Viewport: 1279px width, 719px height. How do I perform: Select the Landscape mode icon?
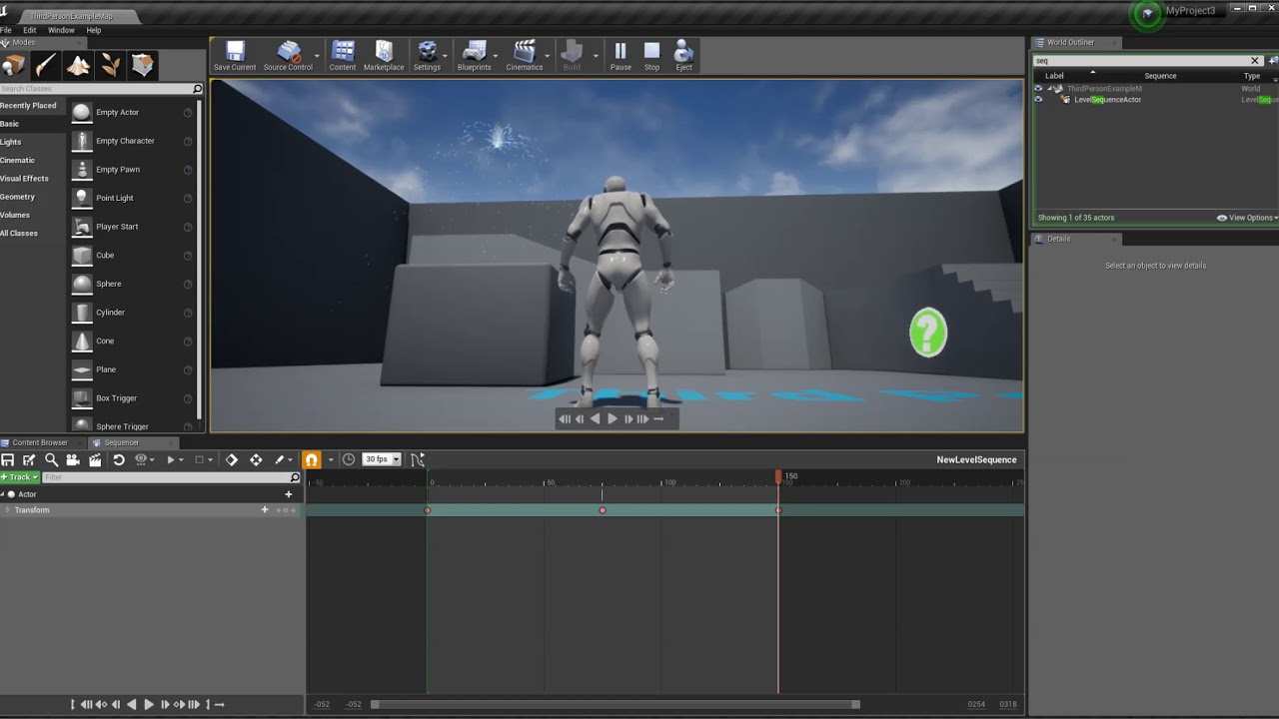pos(78,65)
